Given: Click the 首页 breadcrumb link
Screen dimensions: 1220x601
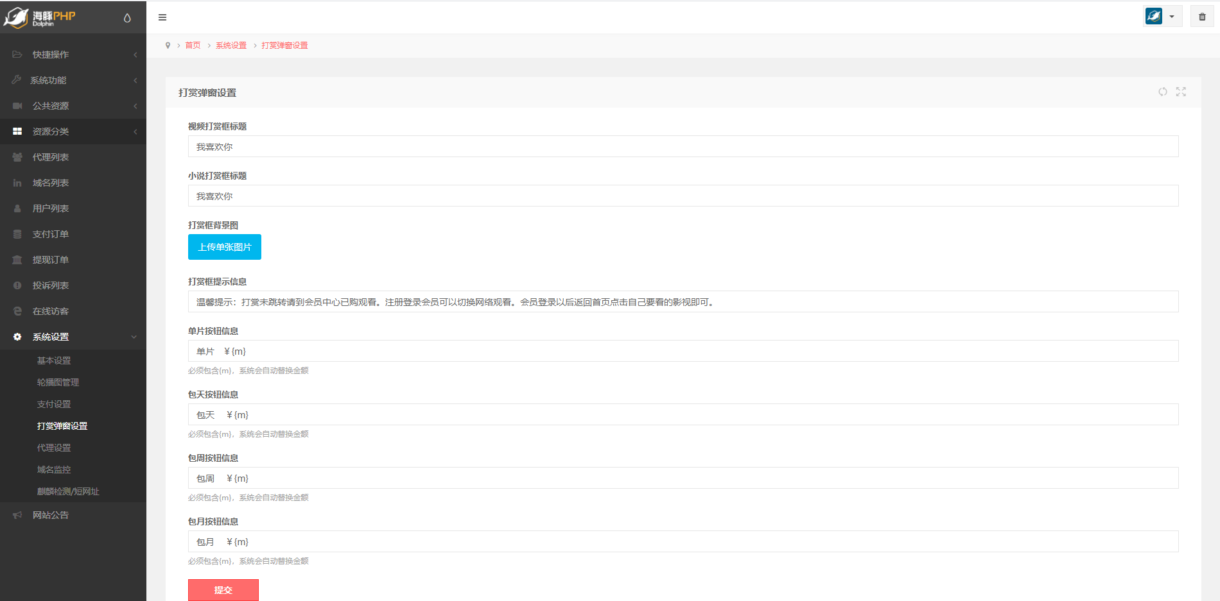Looking at the screenshot, I should (x=193, y=46).
